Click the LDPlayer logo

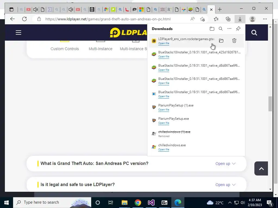[128, 32]
